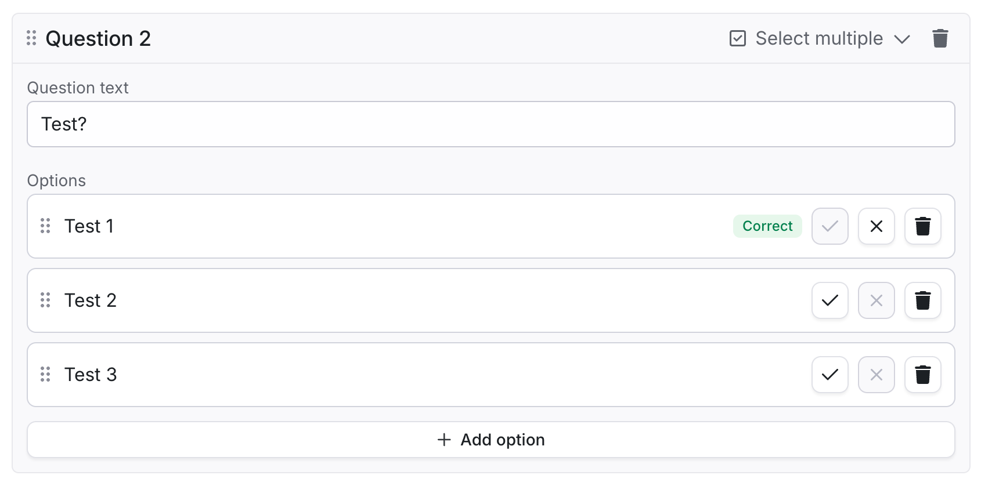The image size is (981, 486).
Task: Delete the Test 1 option
Action: pyautogui.click(x=922, y=226)
